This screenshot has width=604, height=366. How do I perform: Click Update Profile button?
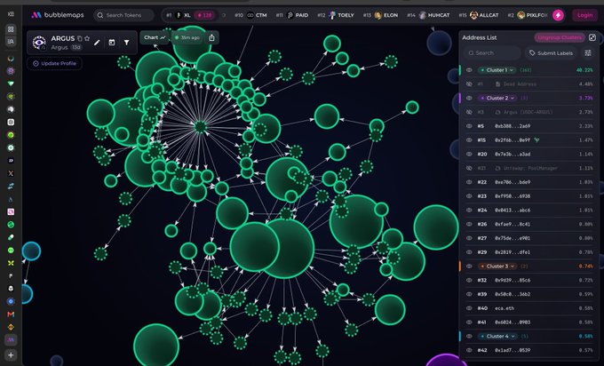(54, 64)
